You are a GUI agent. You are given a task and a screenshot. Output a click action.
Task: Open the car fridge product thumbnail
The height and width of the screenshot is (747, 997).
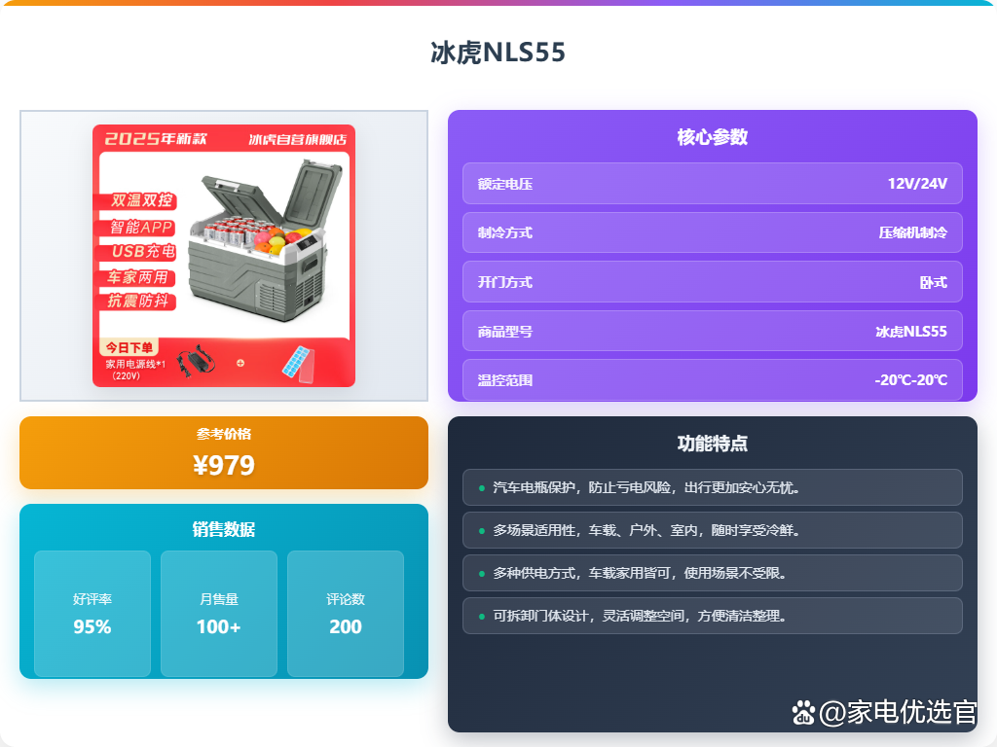pyautogui.click(x=224, y=256)
